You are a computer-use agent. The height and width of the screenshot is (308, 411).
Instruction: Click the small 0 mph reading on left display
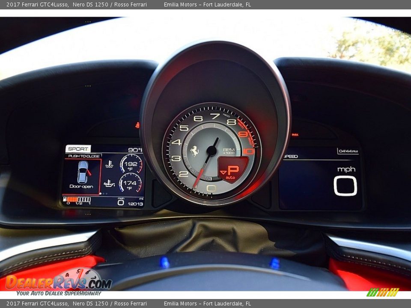pos(121,202)
